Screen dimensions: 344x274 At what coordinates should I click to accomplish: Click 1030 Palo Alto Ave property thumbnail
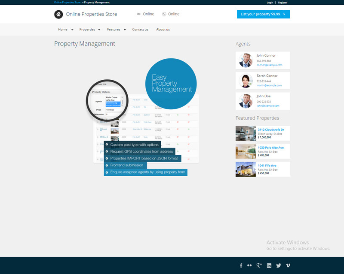[246, 151]
